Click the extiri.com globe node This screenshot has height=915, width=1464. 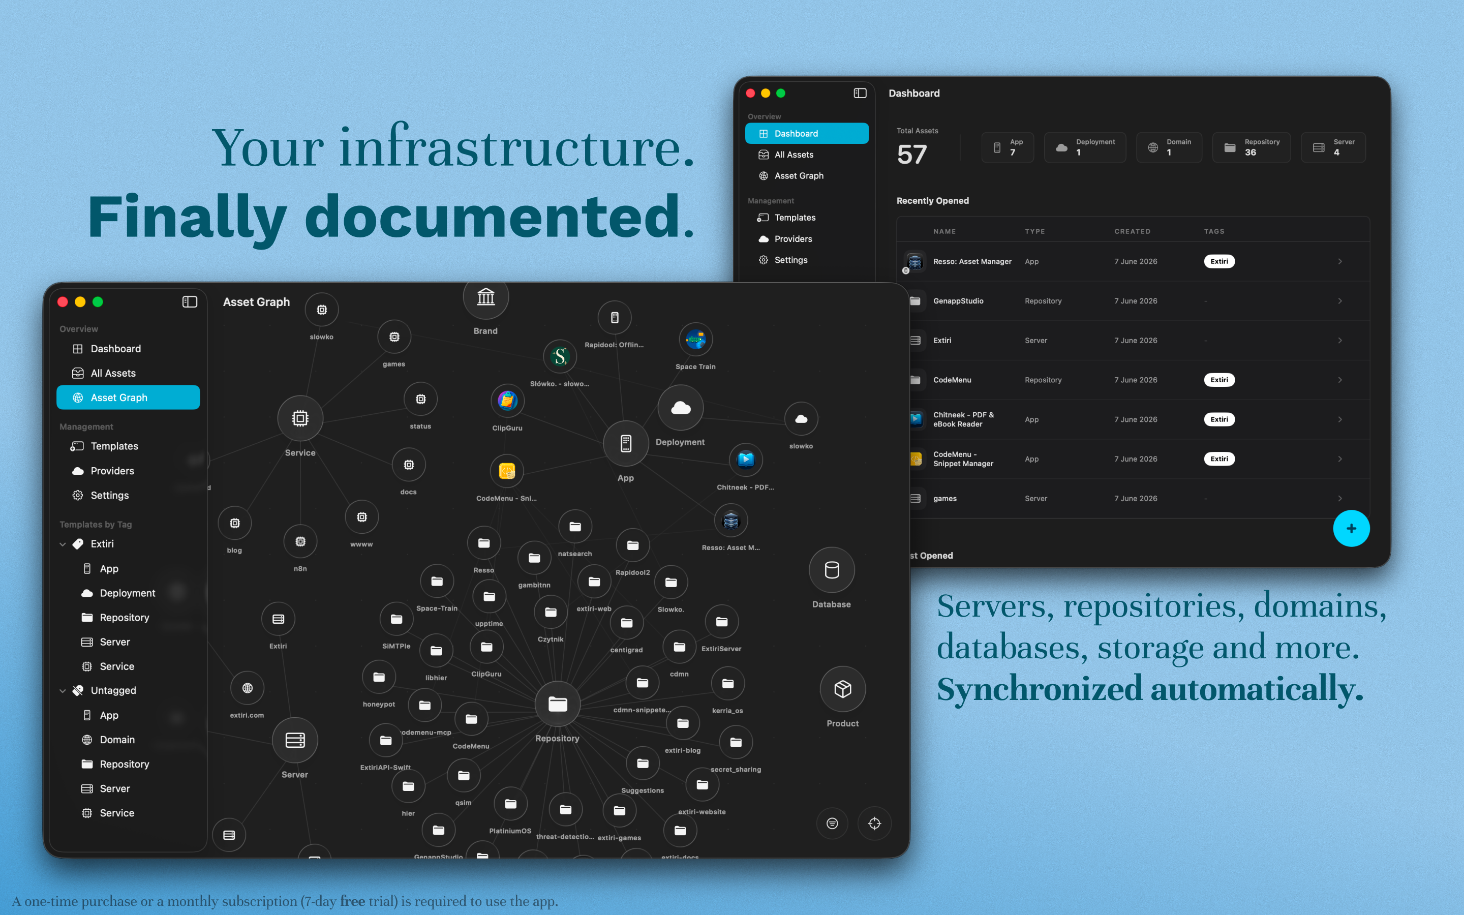point(248,688)
